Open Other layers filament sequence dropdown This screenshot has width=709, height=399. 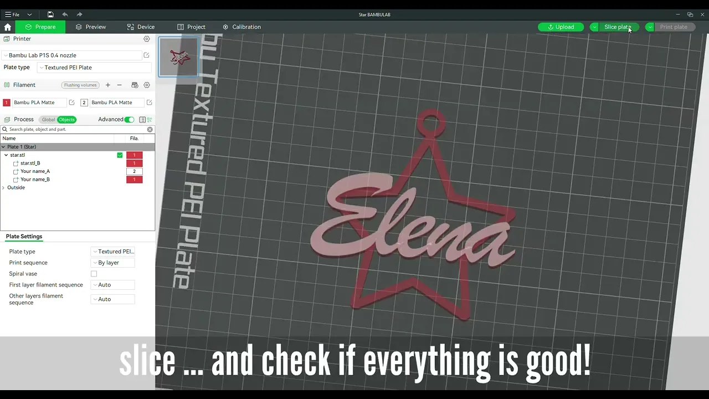click(112, 299)
